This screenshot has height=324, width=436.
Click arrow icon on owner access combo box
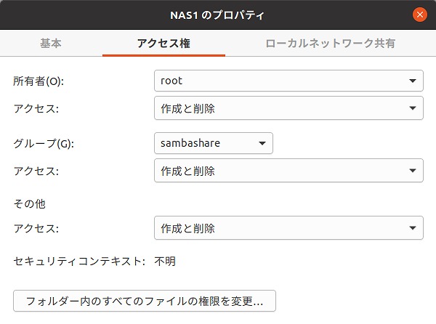[413, 108]
